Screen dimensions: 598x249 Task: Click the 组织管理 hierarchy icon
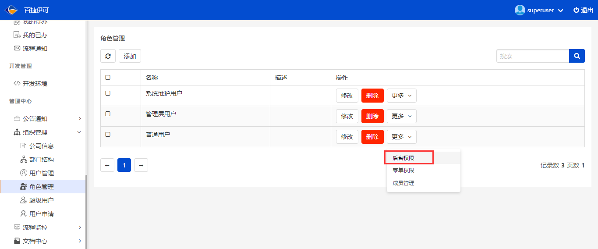coord(17,132)
